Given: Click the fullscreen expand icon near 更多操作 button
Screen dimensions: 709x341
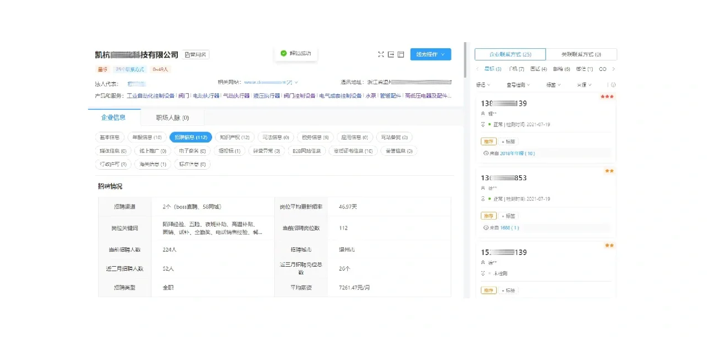Looking at the screenshot, I should 381,54.
